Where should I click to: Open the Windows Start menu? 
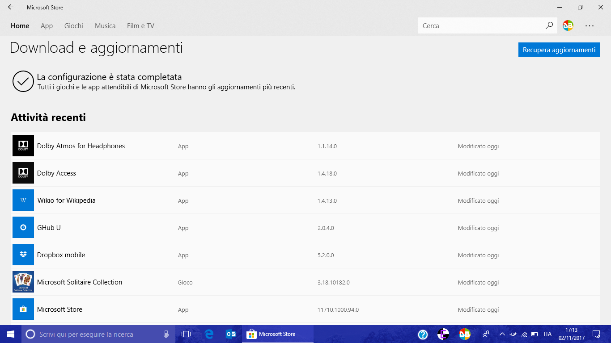11,334
